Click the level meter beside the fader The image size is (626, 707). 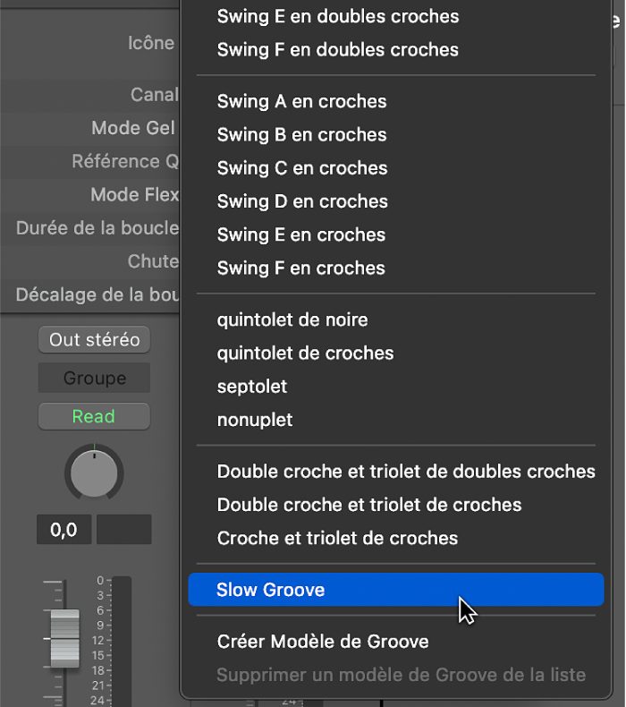(x=122, y=641)
